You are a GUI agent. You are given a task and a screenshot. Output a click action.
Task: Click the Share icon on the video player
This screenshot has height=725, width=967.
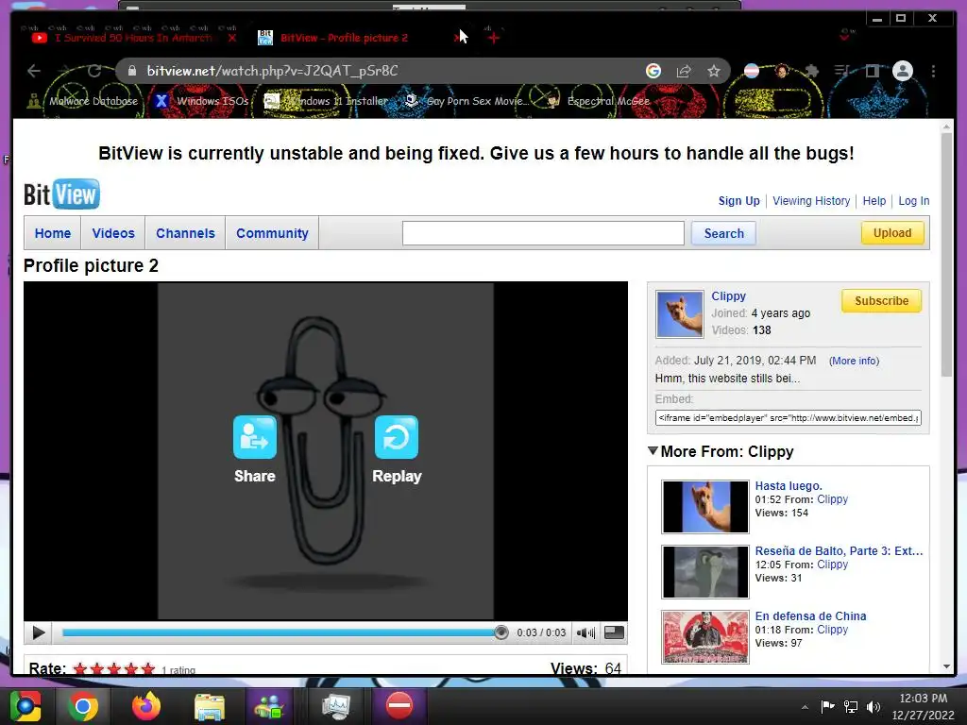click(x=255, y=437)
